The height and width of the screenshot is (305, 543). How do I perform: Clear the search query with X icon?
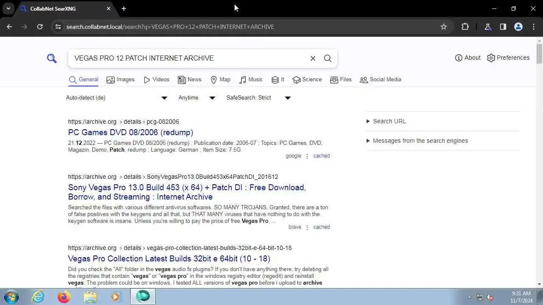point(313,58)
